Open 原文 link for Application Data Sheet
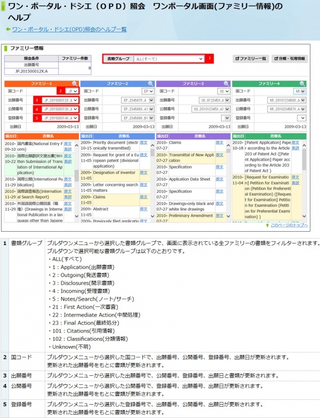This screenshot has width=320, height=418. coord(220,179)
